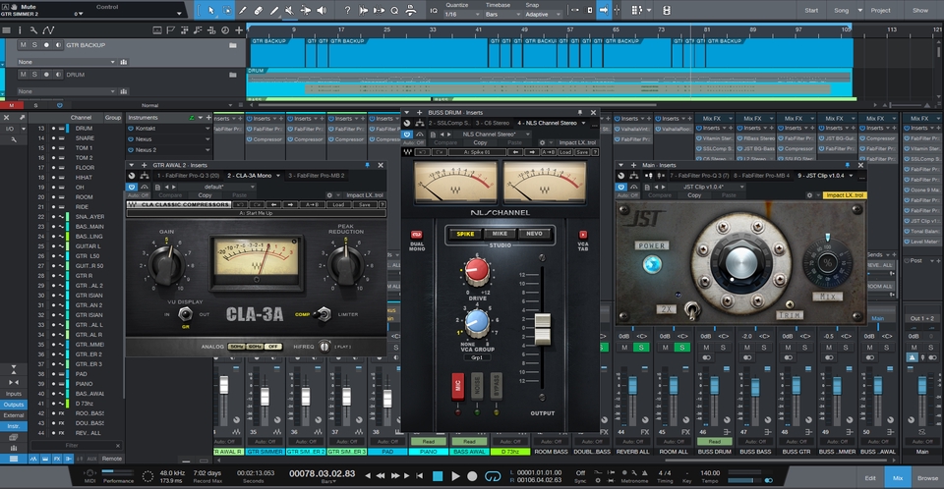Open the NLS Channel Stereo preset dropdown
The height and width of the screenshot is (489, 944).
494,135
